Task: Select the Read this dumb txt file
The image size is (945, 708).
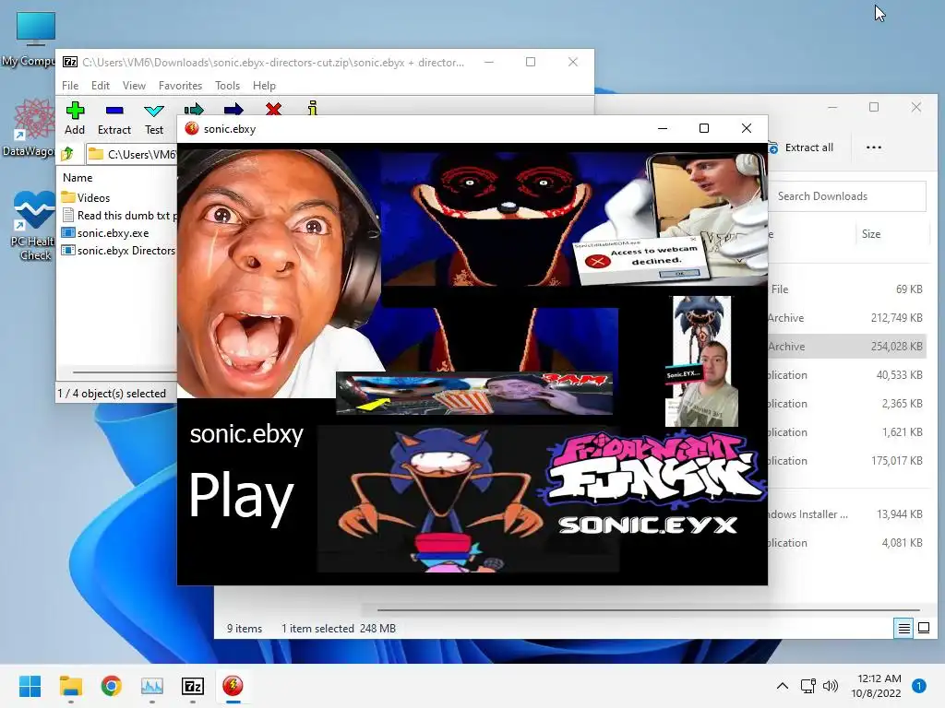Action: pyautogui.click(x=119, y=216)
